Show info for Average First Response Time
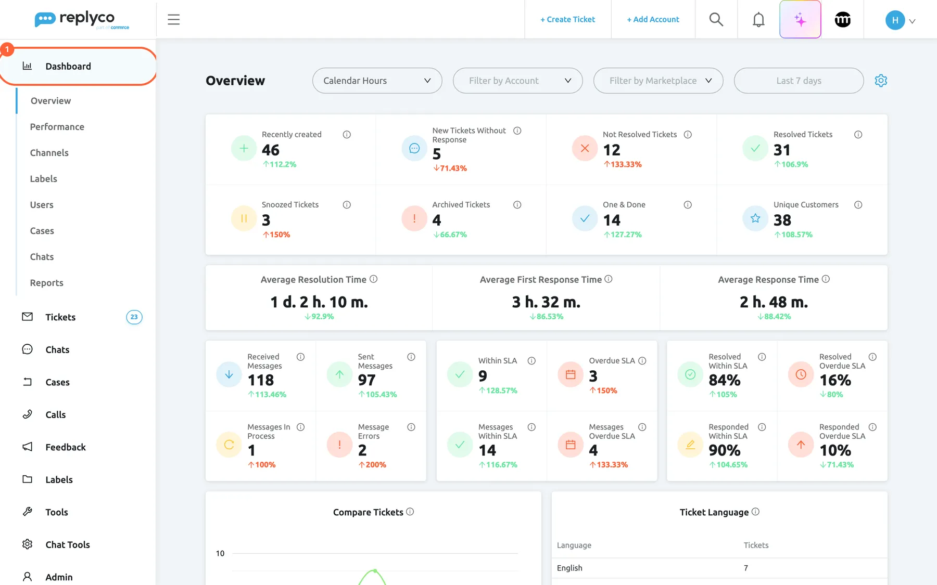Image resolution: width=937 pixels, height=585 pixels. 608,279
